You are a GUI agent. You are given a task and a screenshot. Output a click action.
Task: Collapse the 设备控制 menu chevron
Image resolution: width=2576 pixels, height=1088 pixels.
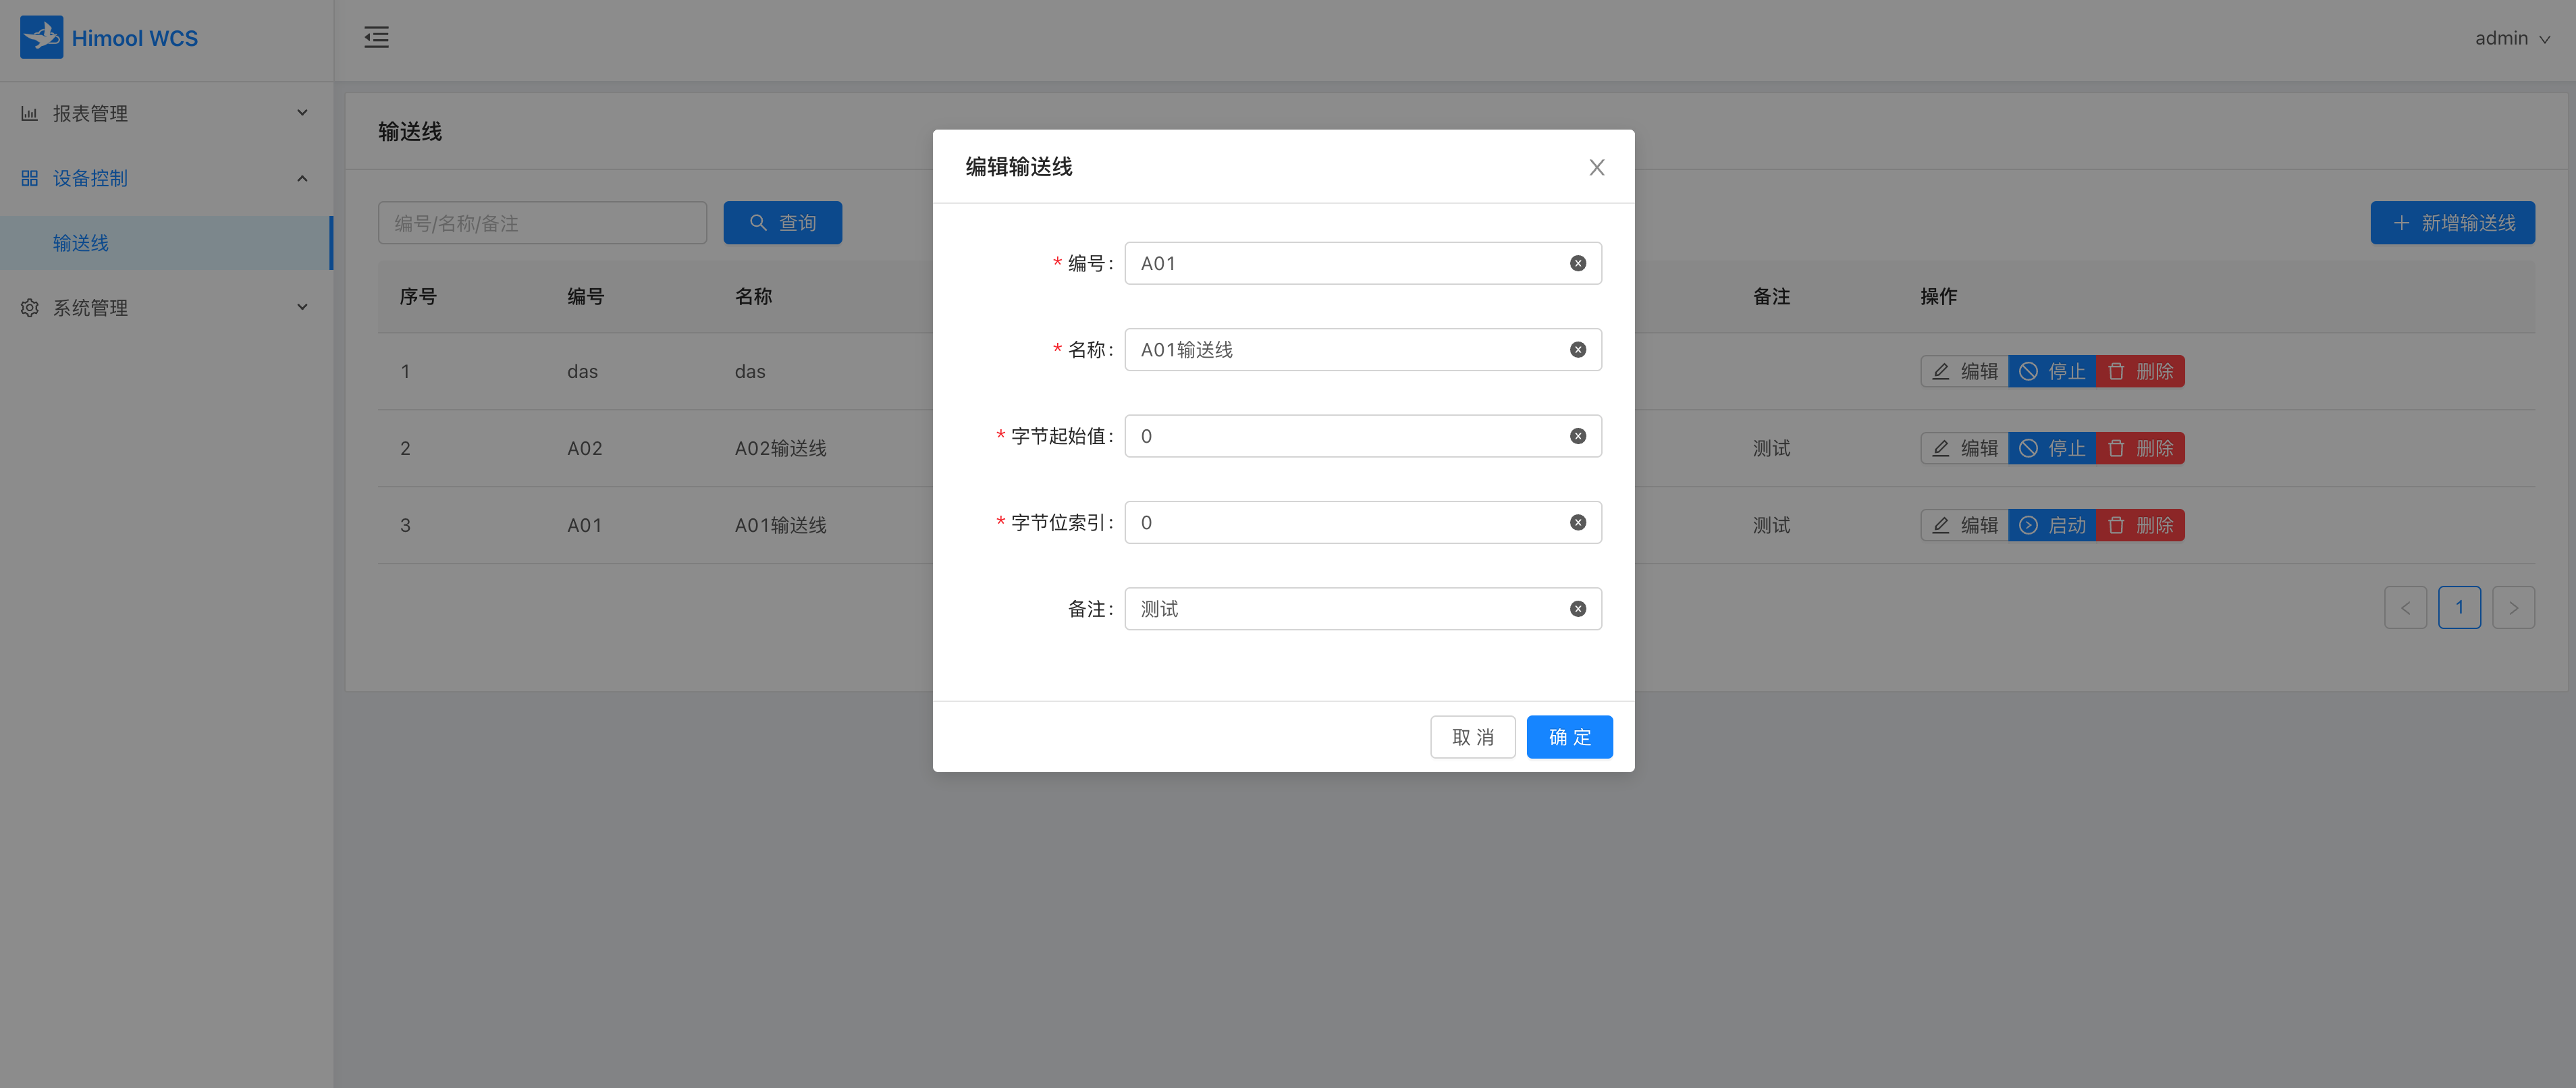click(x=302, y=178)
